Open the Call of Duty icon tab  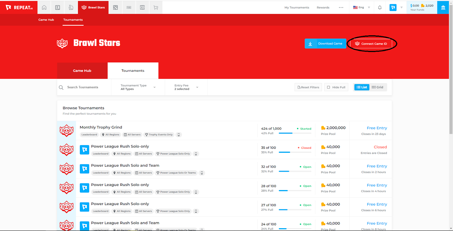142,8
